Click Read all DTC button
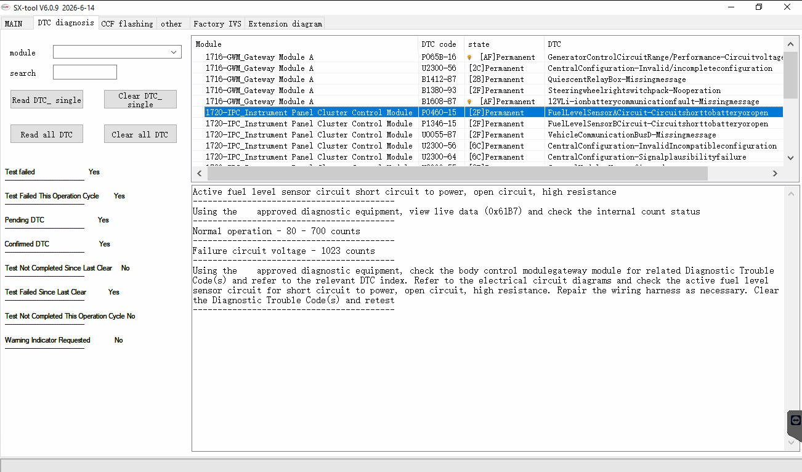802x472 pixels. (x=47, y=134)
